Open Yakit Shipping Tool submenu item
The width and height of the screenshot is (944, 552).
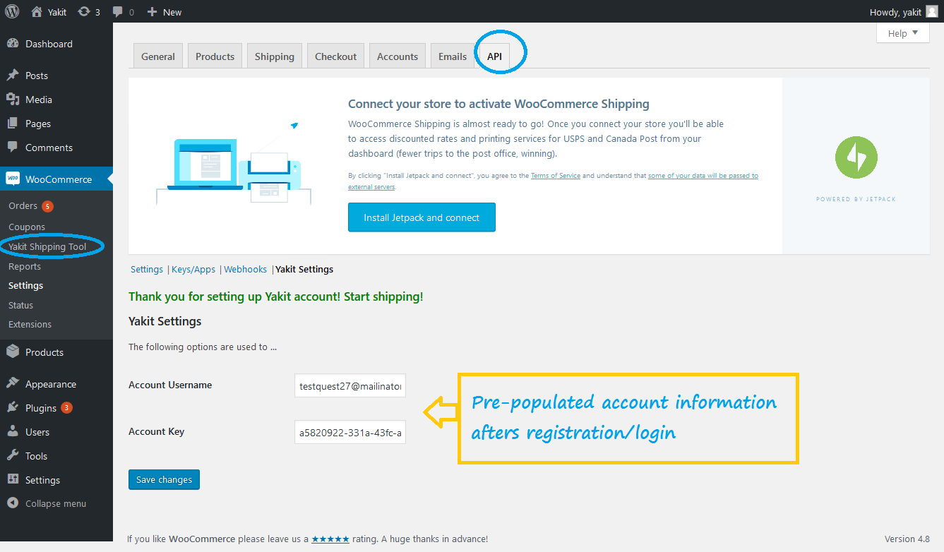click(47, 246)
